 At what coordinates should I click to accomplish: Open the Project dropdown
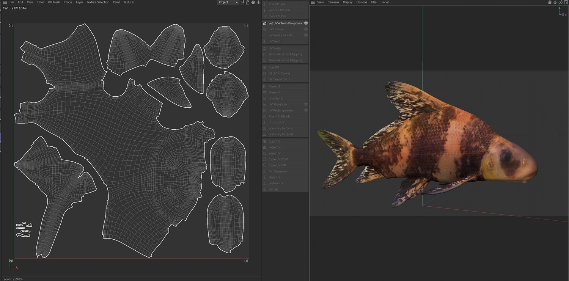tap(228, 2)
